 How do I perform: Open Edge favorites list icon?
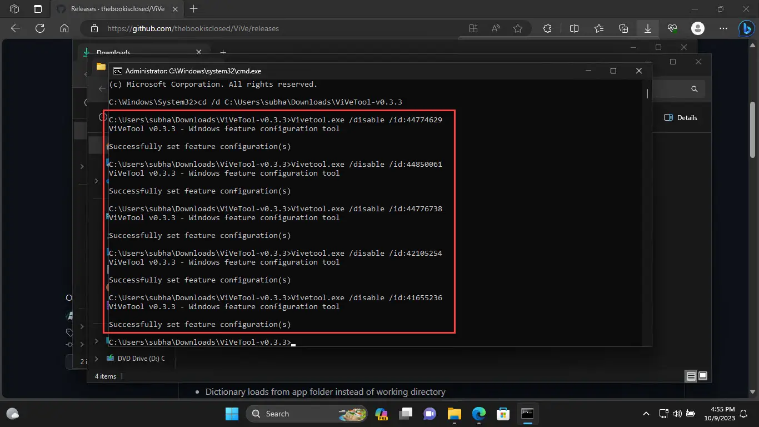tap(599, 28)
